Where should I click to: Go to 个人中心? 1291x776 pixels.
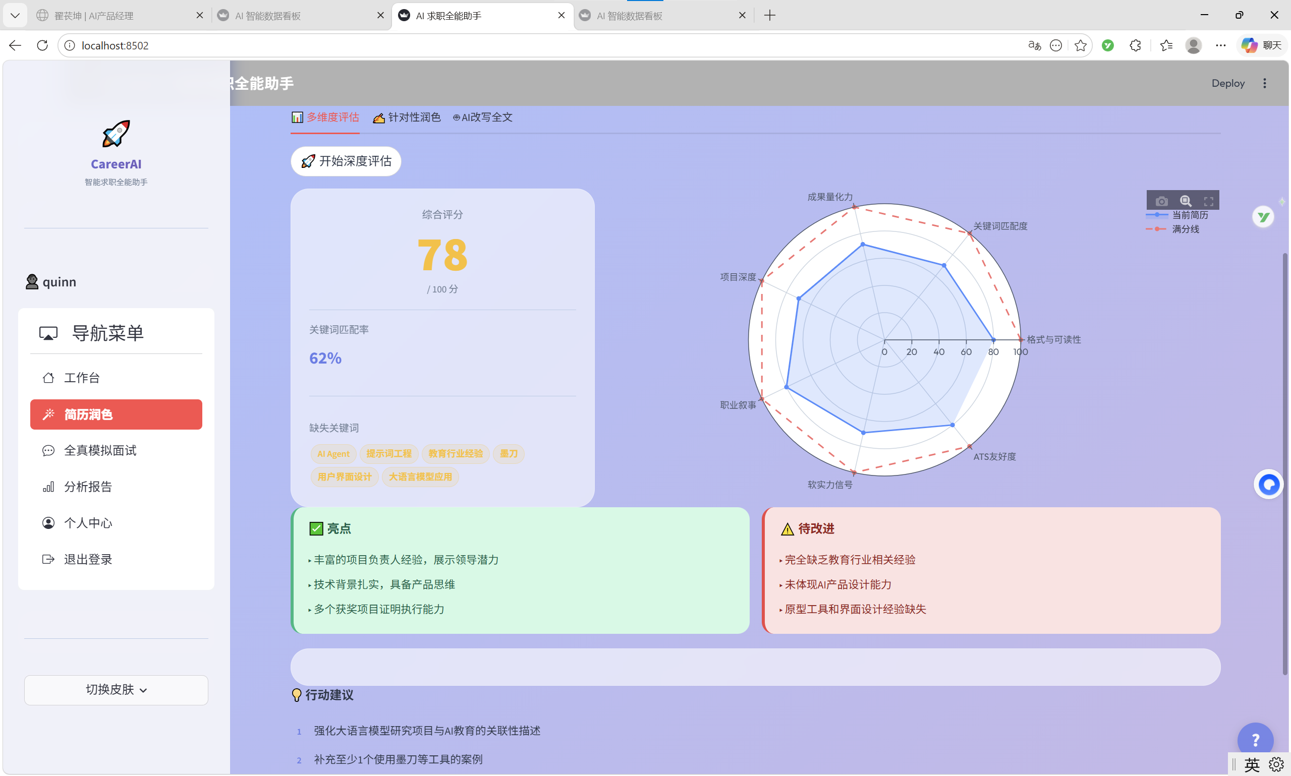click(x=88, y=522)
